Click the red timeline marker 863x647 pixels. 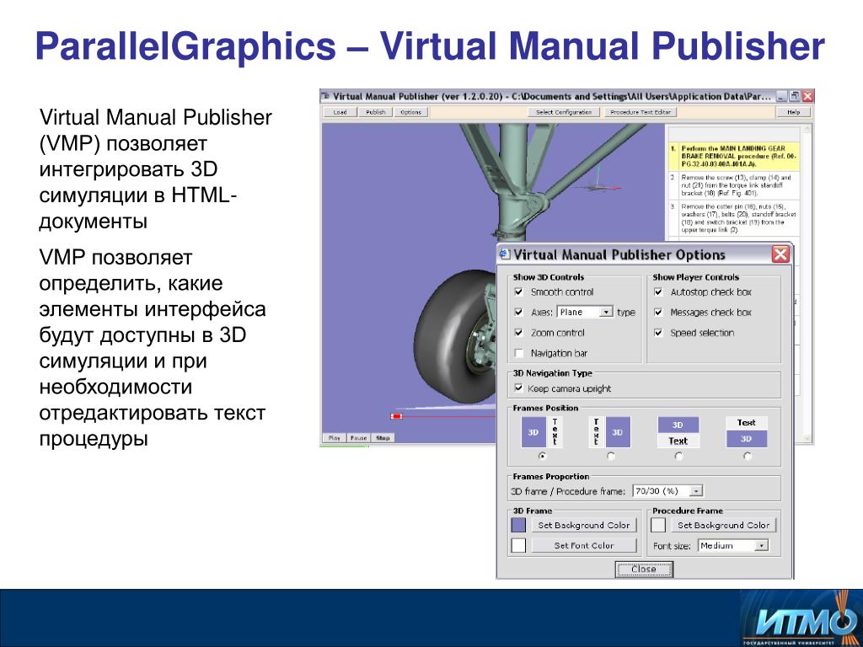(396, 416)
